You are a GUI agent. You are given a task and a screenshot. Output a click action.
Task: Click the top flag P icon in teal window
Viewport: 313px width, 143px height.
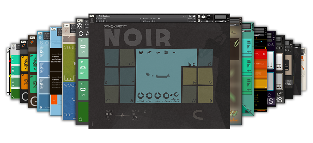tap(249, 47)
